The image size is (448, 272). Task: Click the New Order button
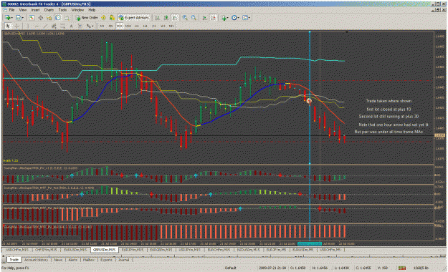coord(87,18)
